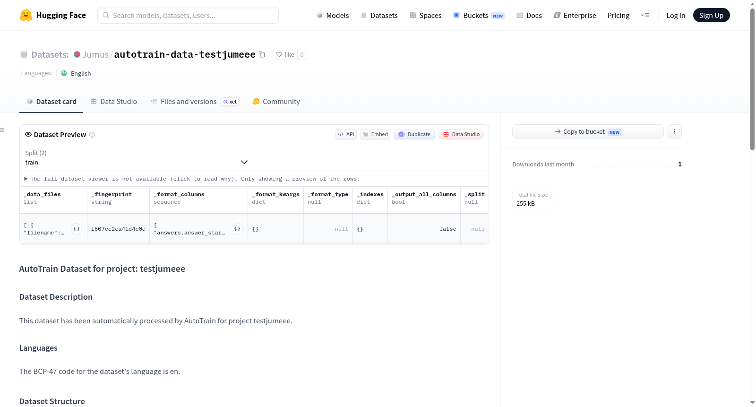Click the Embed button

tap(376, 134)
